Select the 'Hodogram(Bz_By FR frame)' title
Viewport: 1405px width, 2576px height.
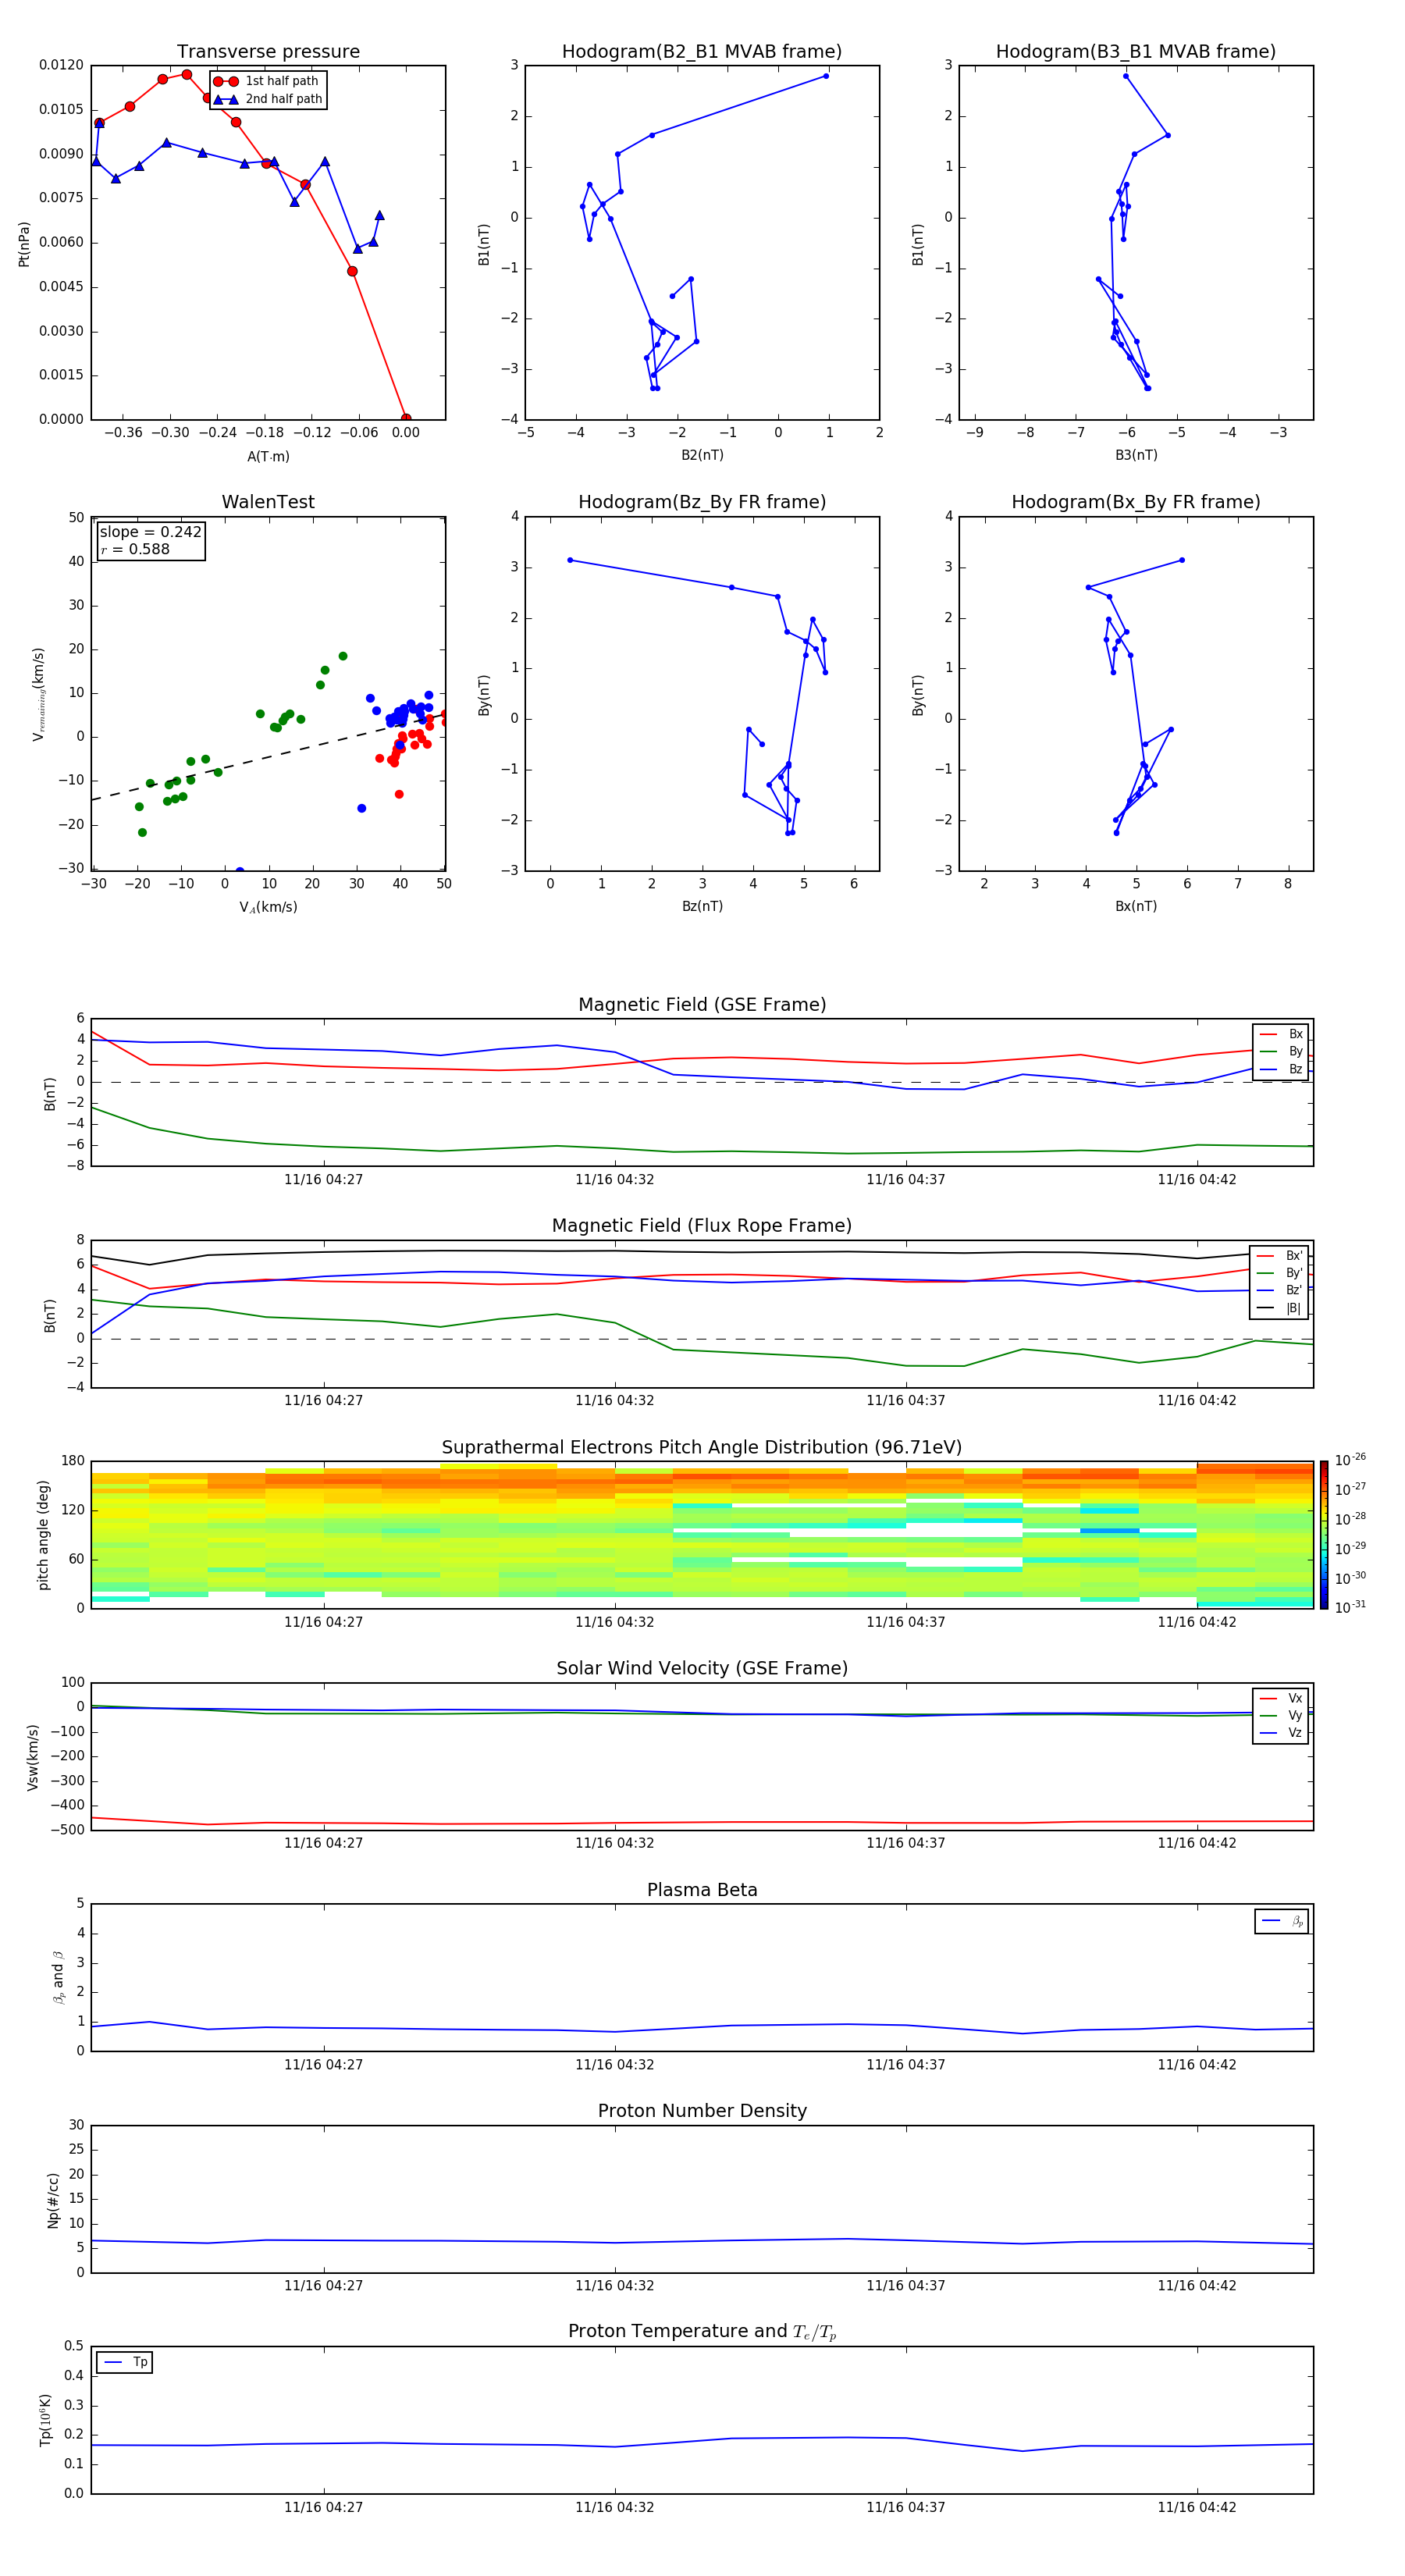pyautogui.click(x=702, y=502)
